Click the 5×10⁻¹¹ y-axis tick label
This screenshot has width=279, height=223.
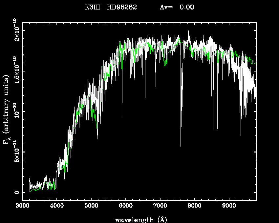pyautogui.click(x=16, y=152)
